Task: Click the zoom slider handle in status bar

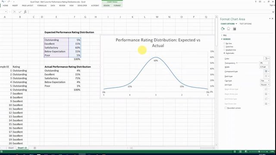Action: tap(259, 152)
